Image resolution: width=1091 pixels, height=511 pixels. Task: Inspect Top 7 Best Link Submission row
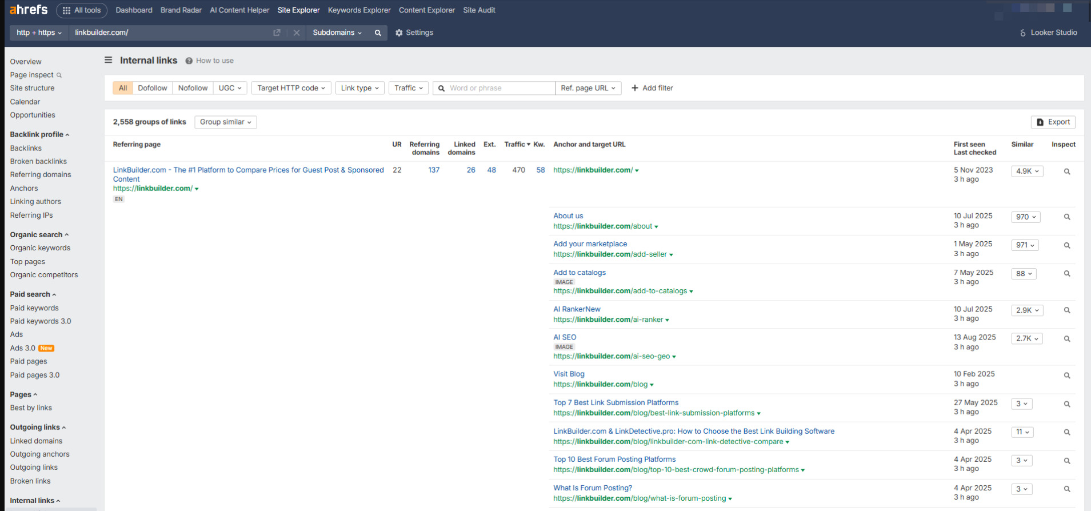1067,404
